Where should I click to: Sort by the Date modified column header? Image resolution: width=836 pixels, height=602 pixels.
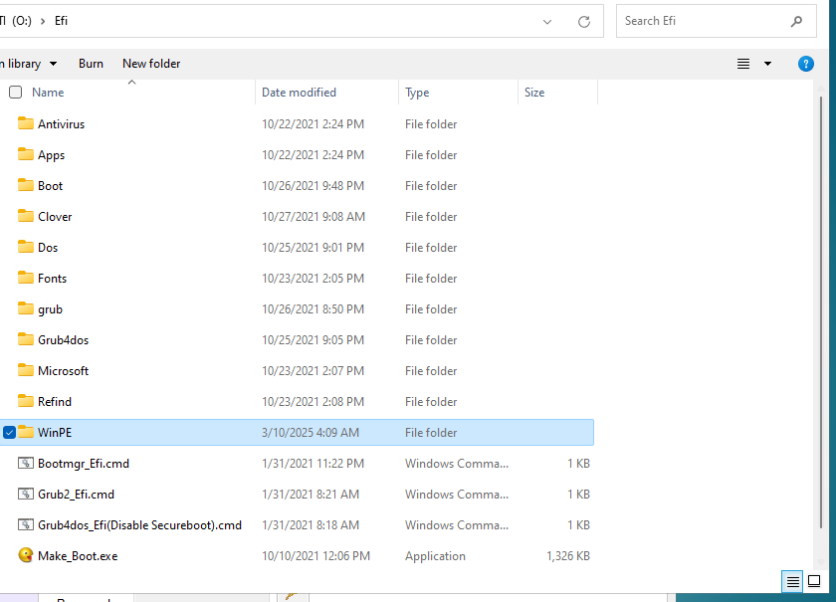(x=299, y=93)
